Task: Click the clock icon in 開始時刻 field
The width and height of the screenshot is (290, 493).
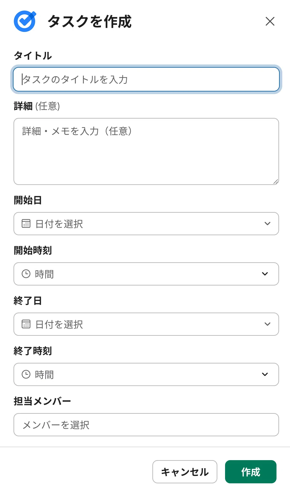Action: 26,274
